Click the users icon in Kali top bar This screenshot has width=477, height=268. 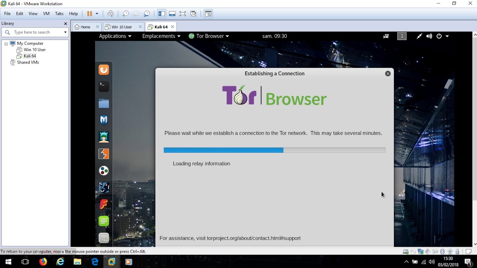click(386, 36)
